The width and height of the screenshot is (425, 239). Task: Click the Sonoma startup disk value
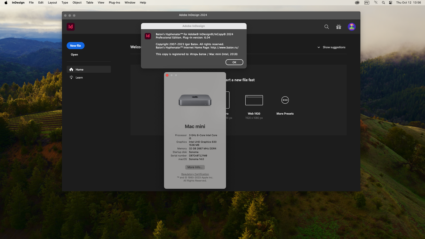pos(194,152)
